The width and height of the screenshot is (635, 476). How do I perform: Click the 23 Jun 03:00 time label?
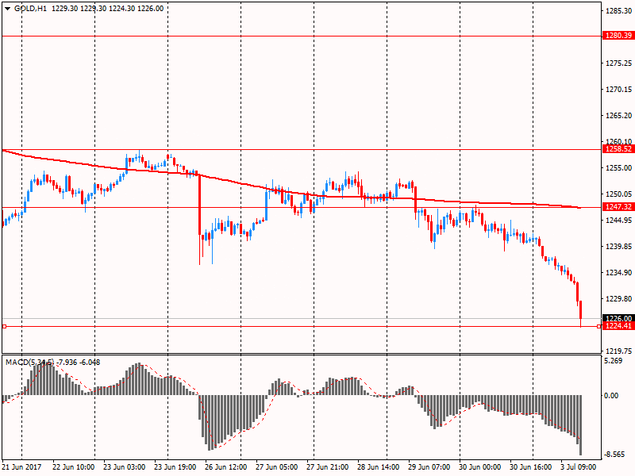(x=125, y=467)
